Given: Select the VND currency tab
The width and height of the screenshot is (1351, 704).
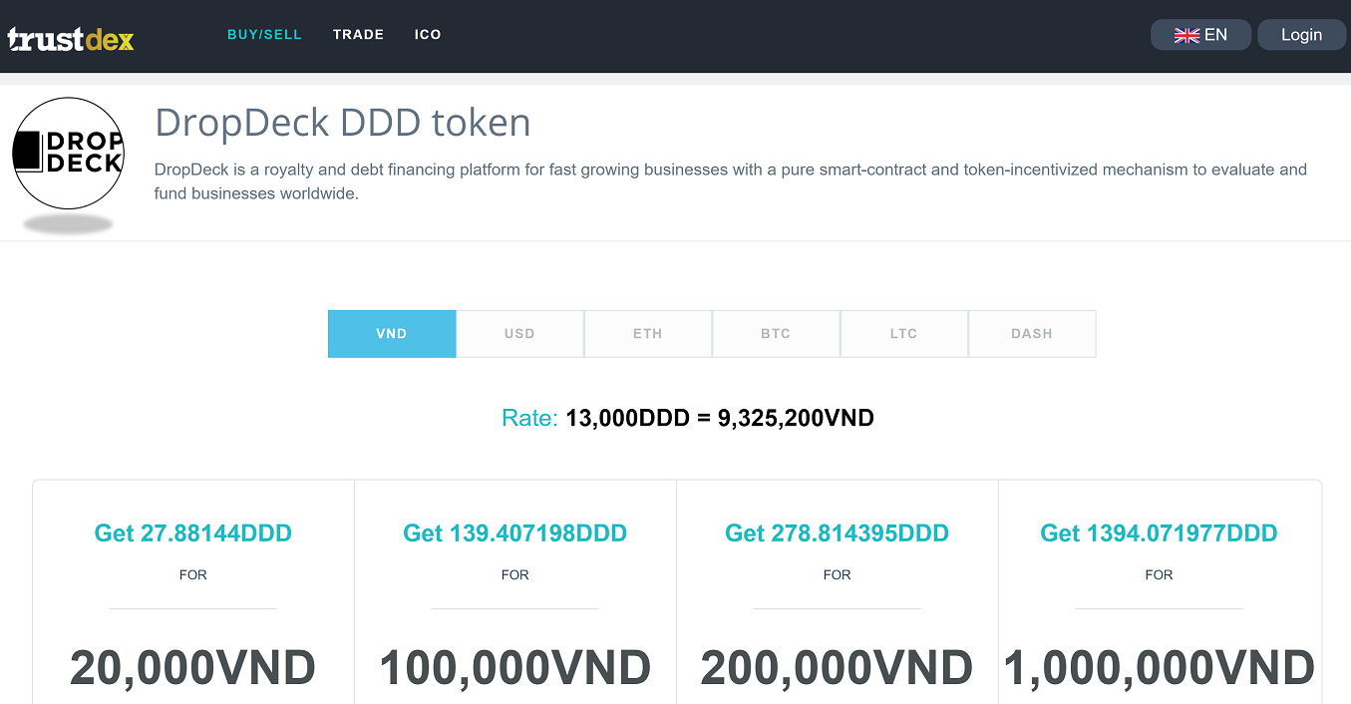Looking at the screenshot, I should click(392, 334).
